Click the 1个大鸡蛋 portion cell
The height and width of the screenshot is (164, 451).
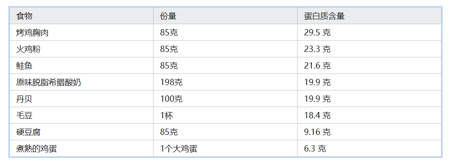(x=225, y=149)
